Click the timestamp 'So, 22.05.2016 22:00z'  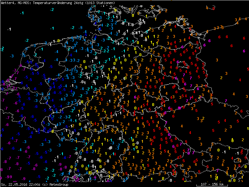(21, 185)
